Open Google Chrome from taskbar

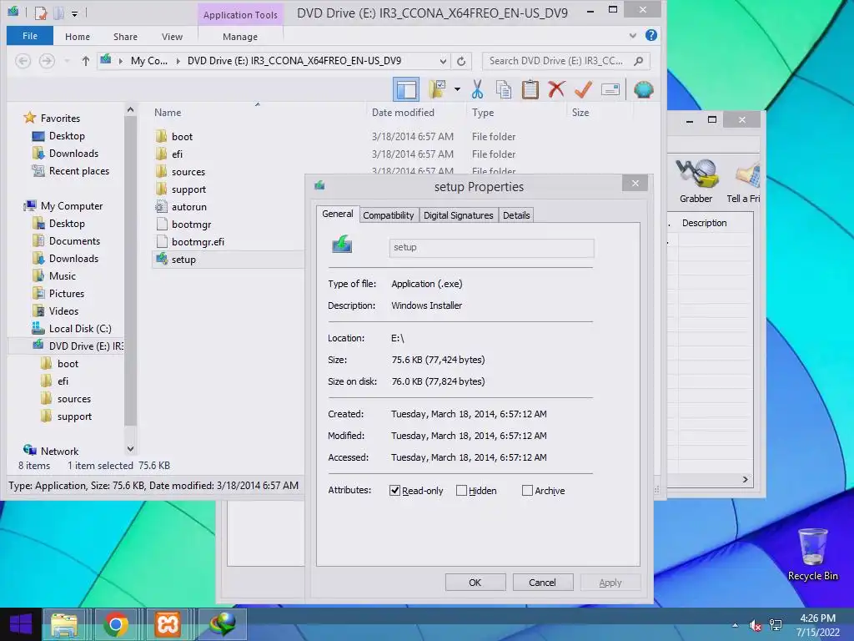(115, 624)
